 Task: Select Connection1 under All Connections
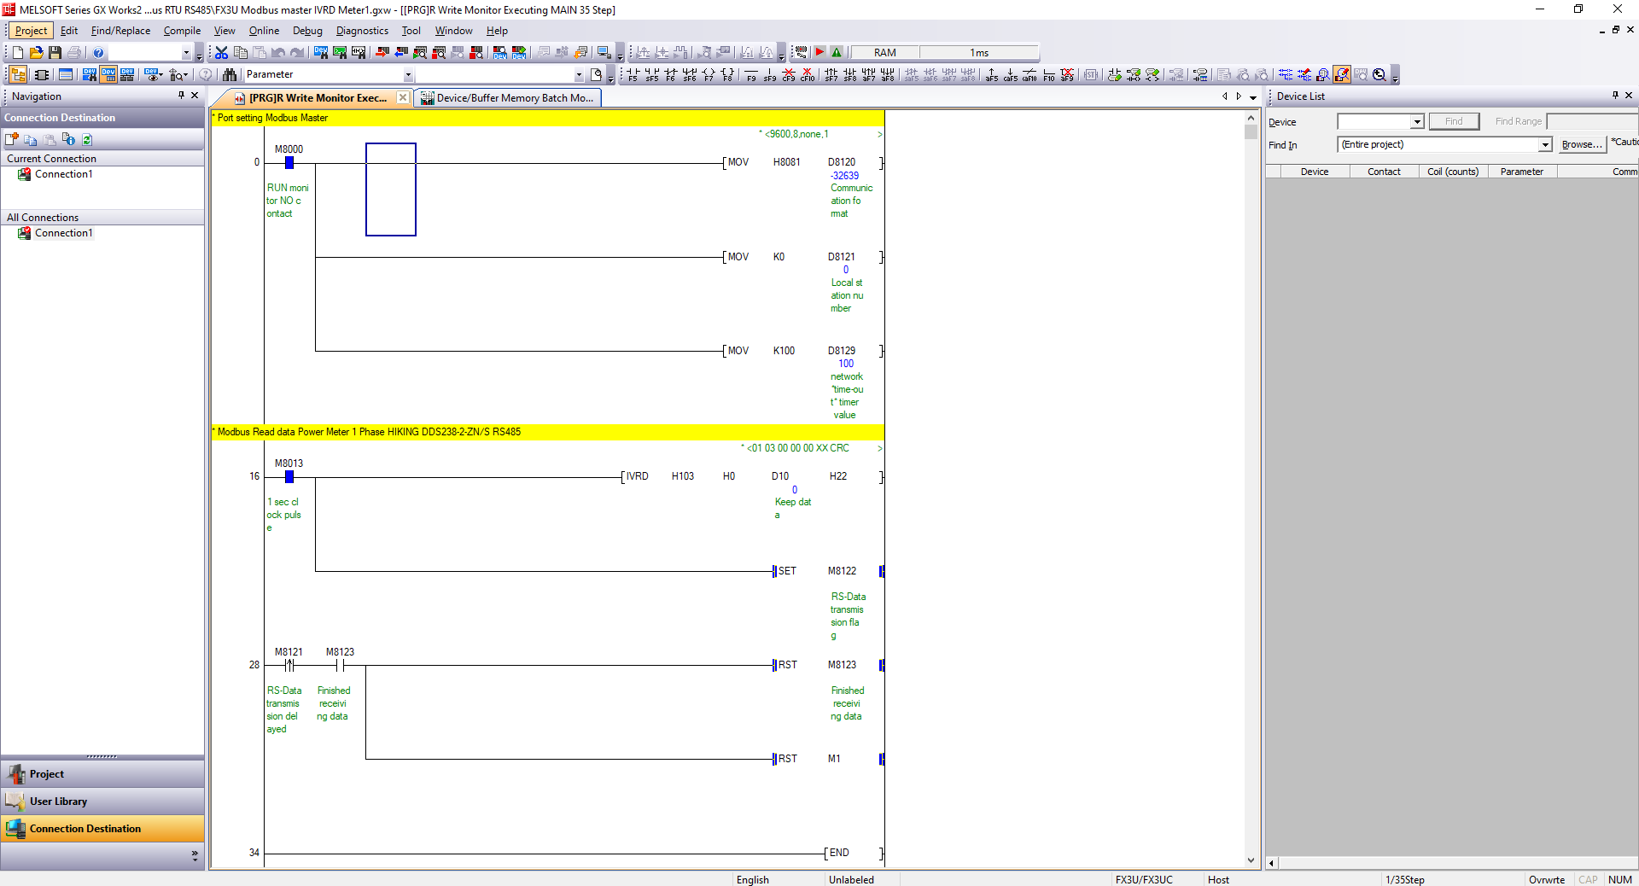point(63,233)
